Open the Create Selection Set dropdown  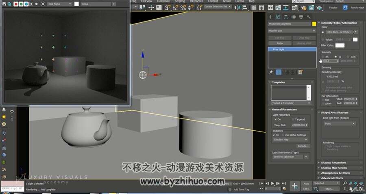218,7
